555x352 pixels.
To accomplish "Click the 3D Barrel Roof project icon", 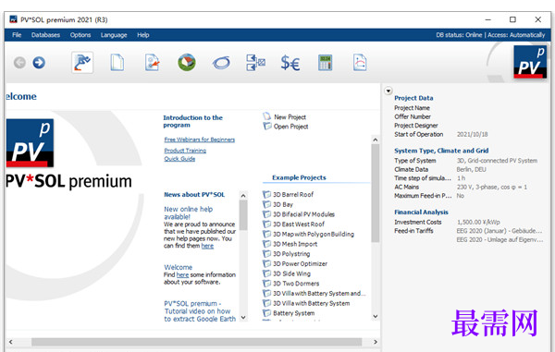I will [267, 194].
